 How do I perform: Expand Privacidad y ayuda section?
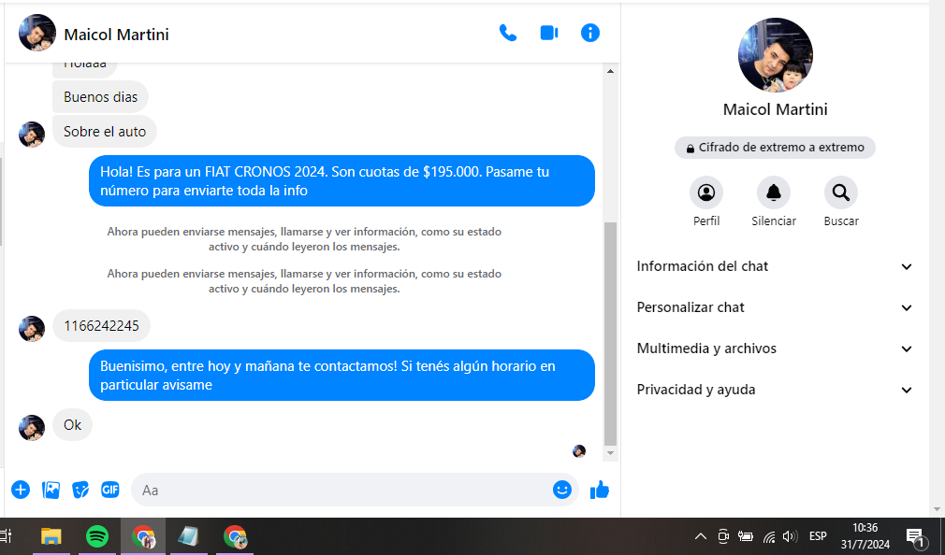pyautogui.click(x=774, y=390)
